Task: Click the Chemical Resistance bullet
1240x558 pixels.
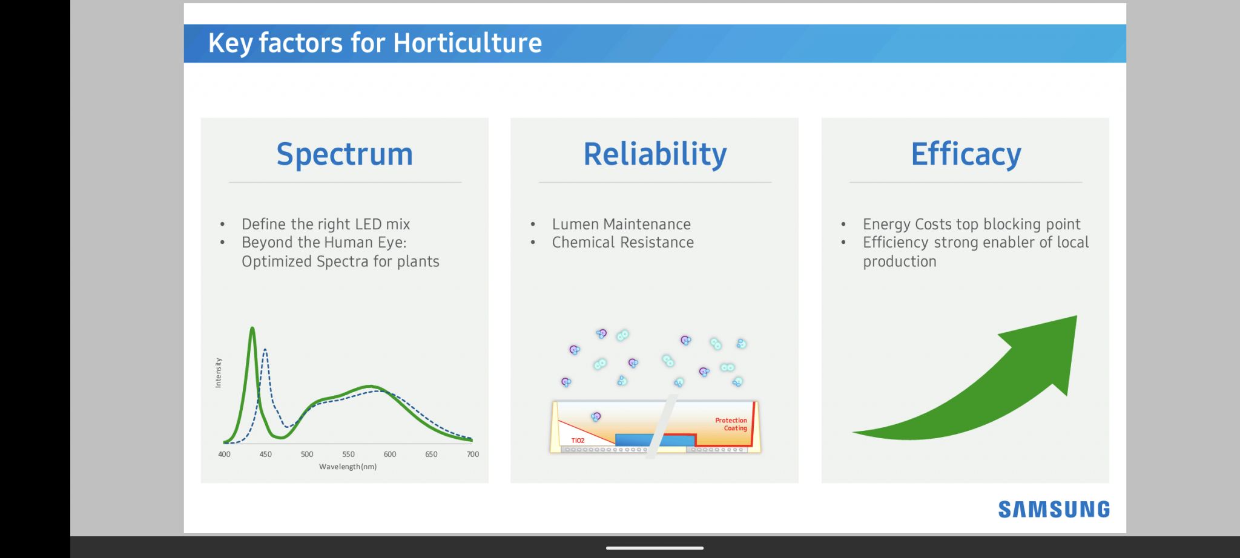Action: tap(622, 243)
